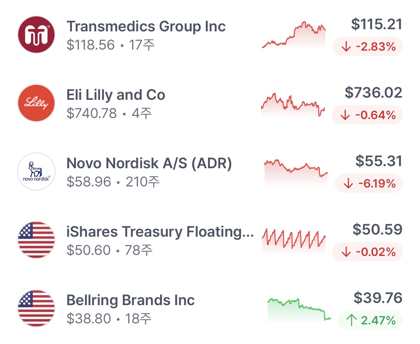Open Transmedics Group Inc stock details
Screen dimensions: 420x344
[x=146, y=26]
